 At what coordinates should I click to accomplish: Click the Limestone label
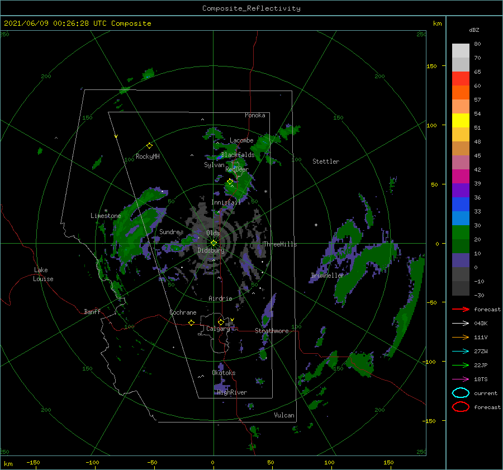pyautogui.click(x=106, y=216)
